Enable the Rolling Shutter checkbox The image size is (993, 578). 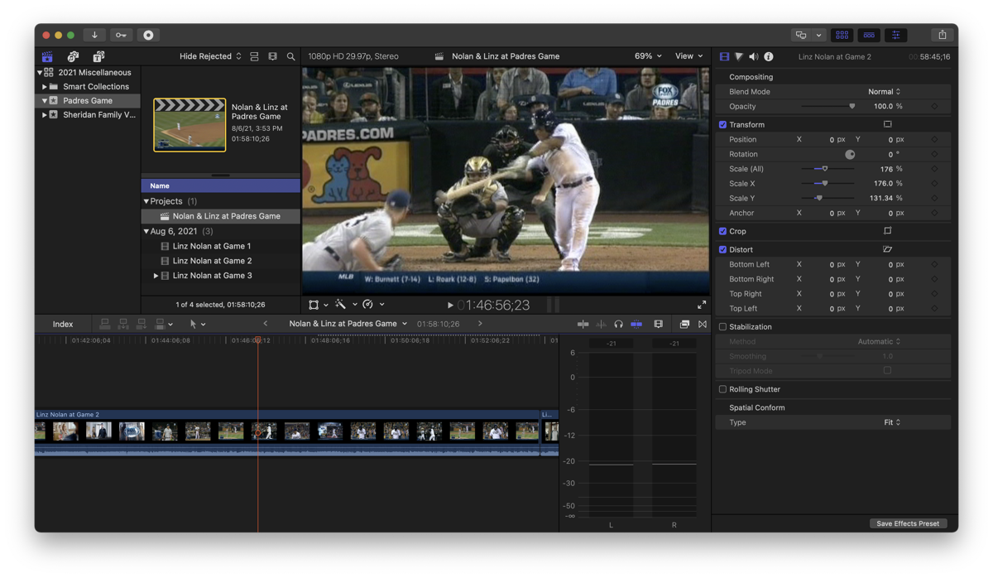(x=722, y=389)
